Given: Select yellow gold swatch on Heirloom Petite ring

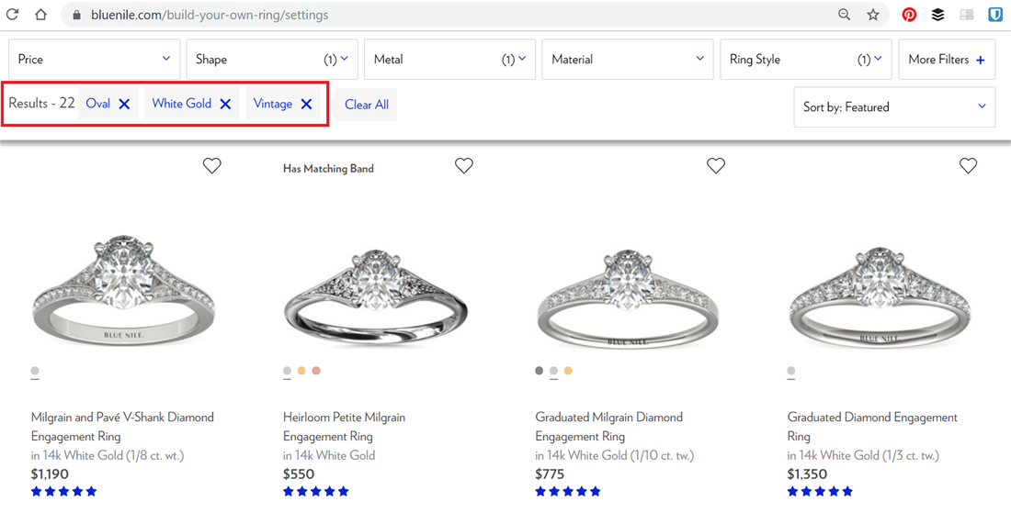Looking at the screenshot, I should coord(301,371).
